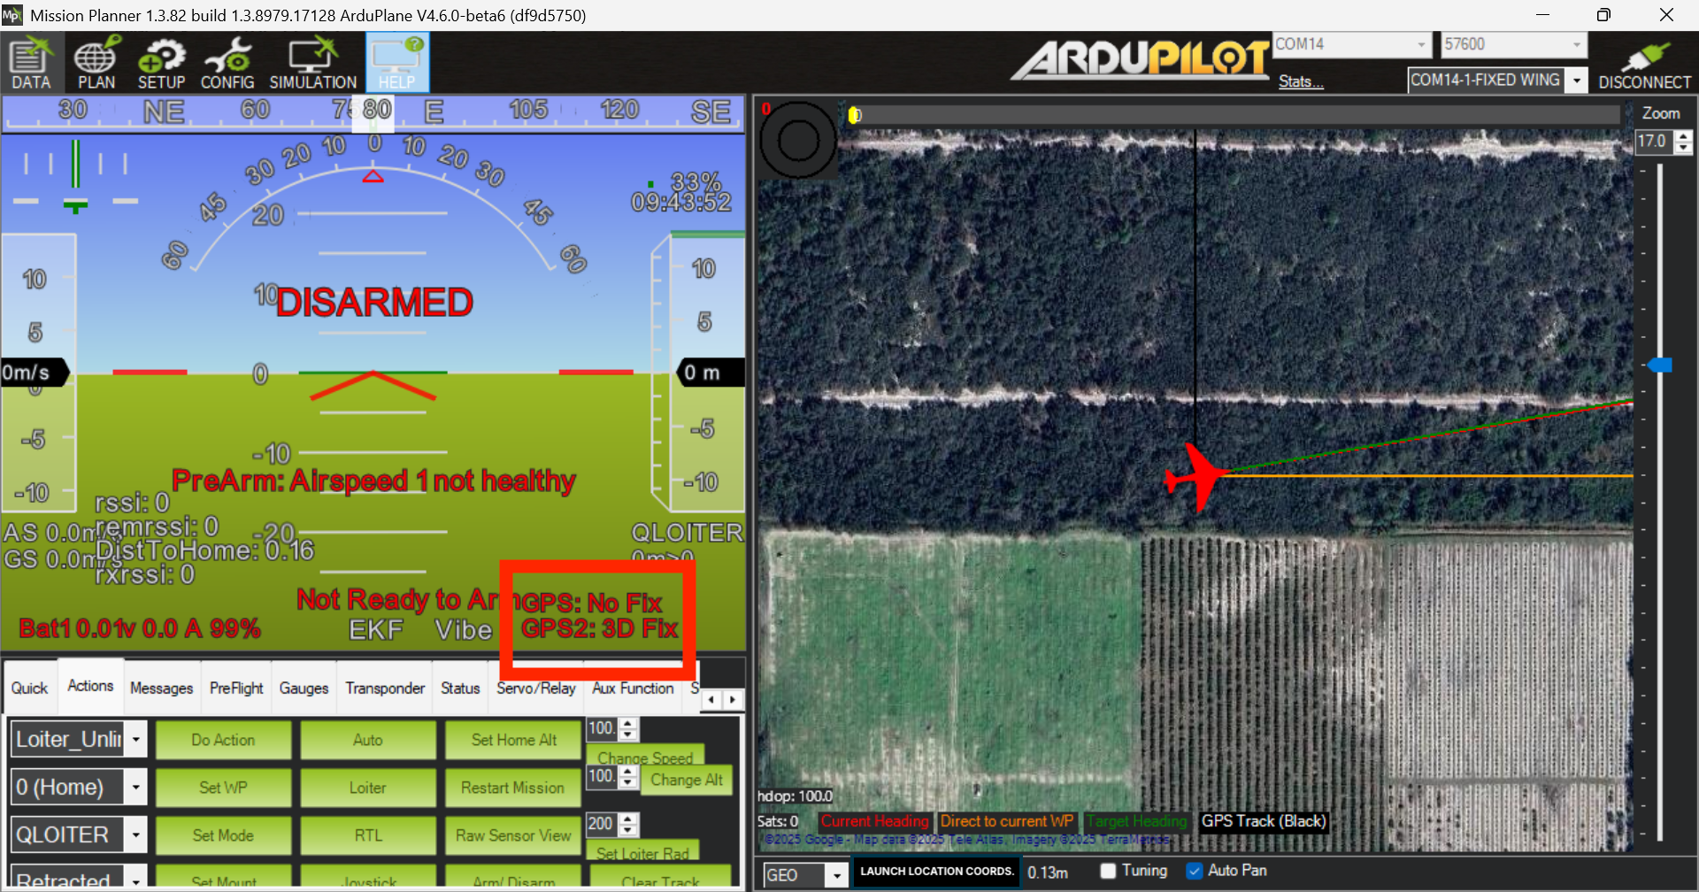Open the GEO coordinate system dropdown
The image size is (1699, 892).
[836, 875]
